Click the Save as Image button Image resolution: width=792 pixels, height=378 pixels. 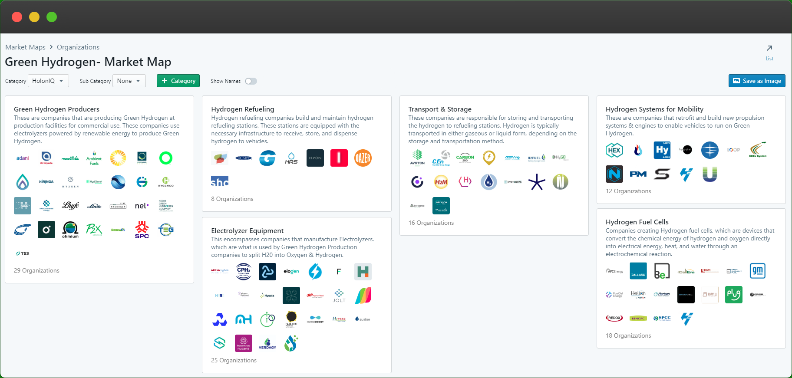(x=757, y=81)
